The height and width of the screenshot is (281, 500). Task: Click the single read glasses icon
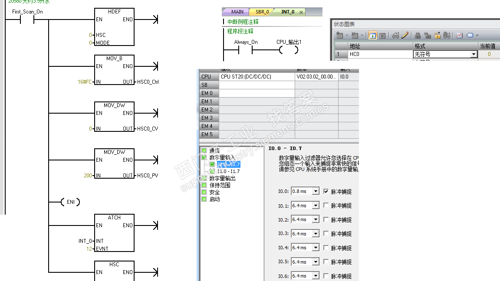396,36
